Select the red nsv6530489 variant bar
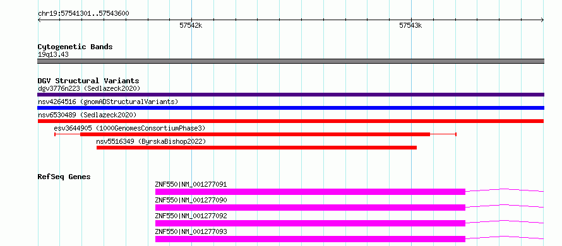The width and height of the screenshot is (562, 246). [290, 121]
